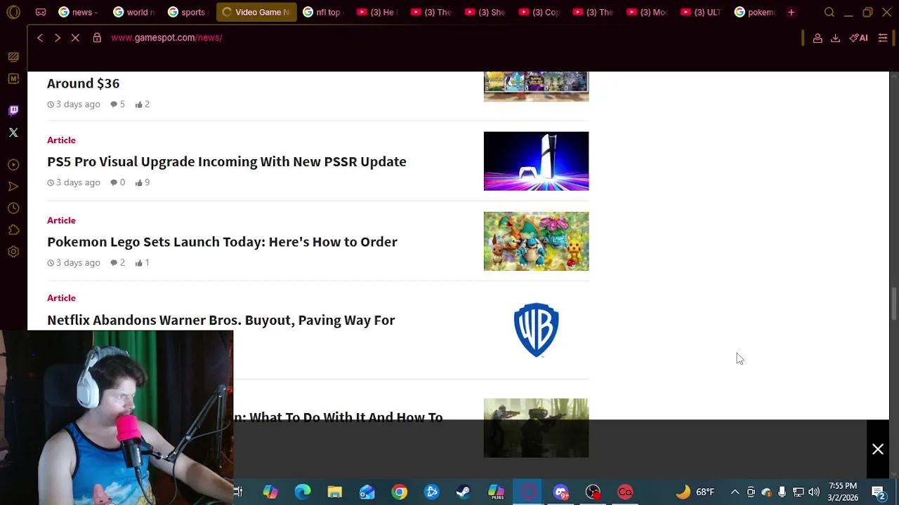This screenshot has height=505, width=899.
Task: Open Microsoft Edge from the taskbar
Action: pyautogui.click(x=303, y=492)
